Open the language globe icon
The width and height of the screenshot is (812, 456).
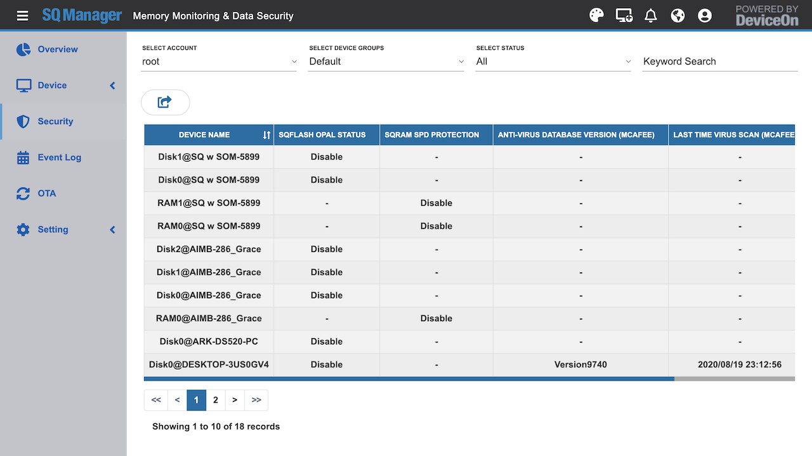pos(678,15)
